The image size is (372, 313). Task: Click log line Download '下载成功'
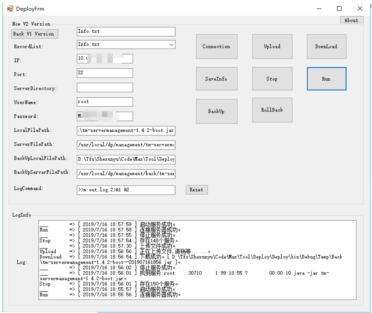pos(191,260)
